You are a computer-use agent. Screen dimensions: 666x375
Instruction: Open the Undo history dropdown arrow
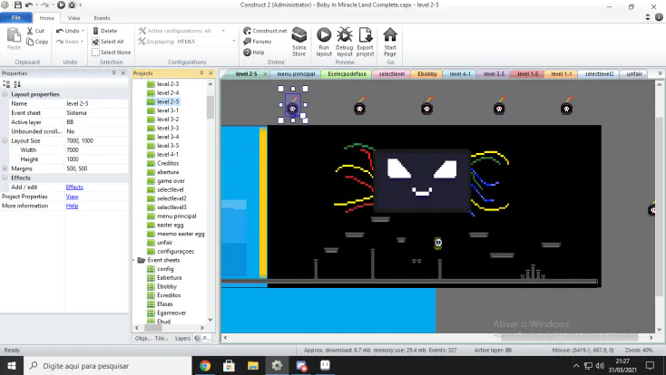pos(83,31)
